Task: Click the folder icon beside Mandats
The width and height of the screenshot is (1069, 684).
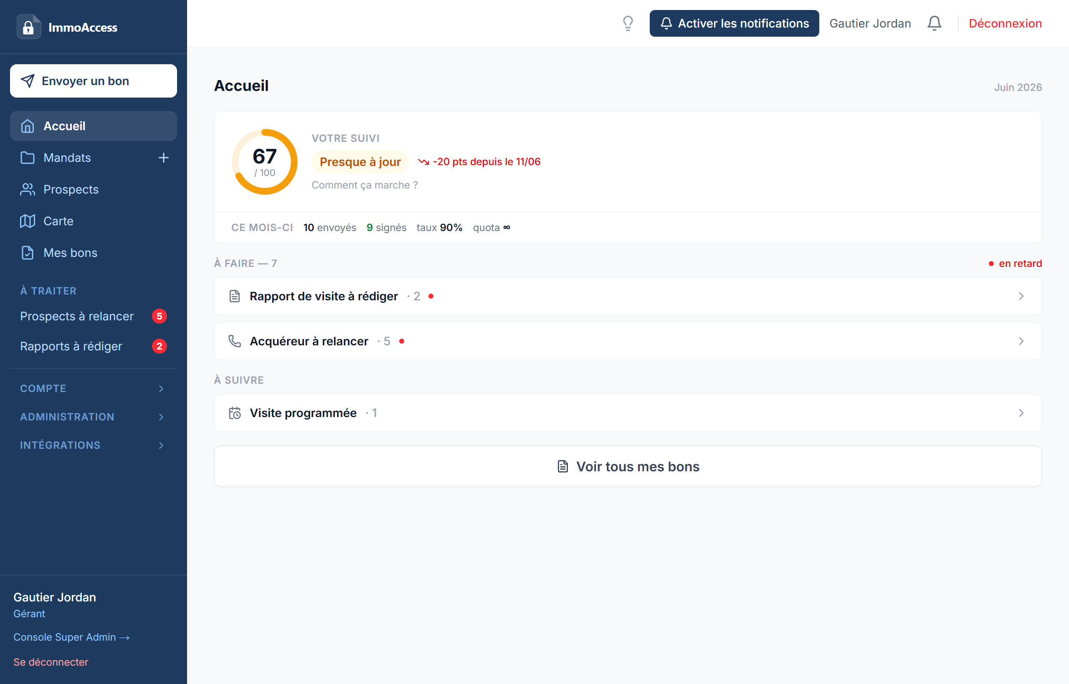Action: point(28,158)
